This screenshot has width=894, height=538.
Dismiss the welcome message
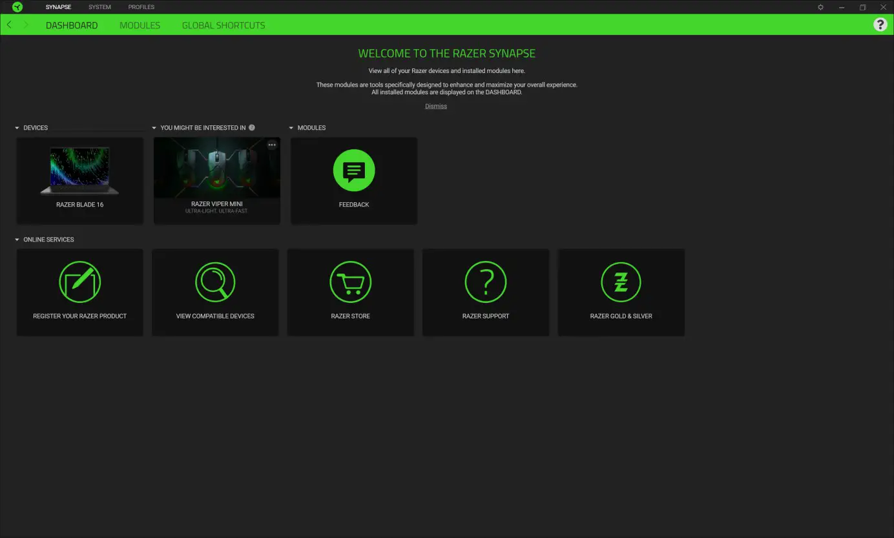436,106
